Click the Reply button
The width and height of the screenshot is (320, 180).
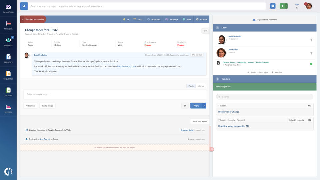pyautogui.click(x=196, y=106)
